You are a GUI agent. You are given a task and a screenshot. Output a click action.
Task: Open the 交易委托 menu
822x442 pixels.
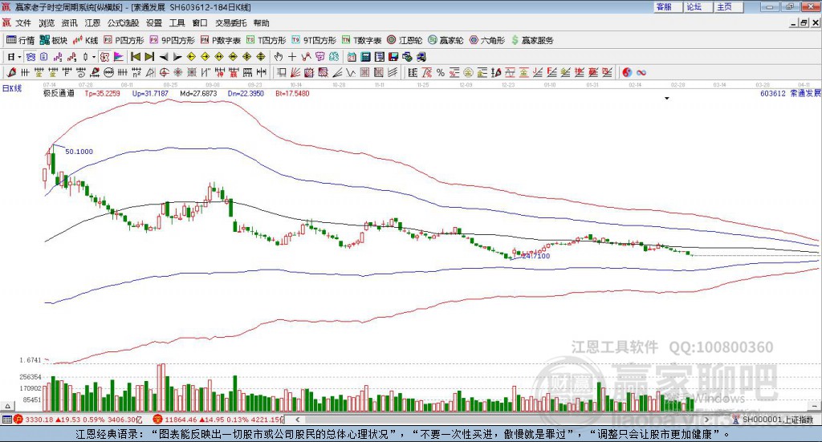(230, 23)
